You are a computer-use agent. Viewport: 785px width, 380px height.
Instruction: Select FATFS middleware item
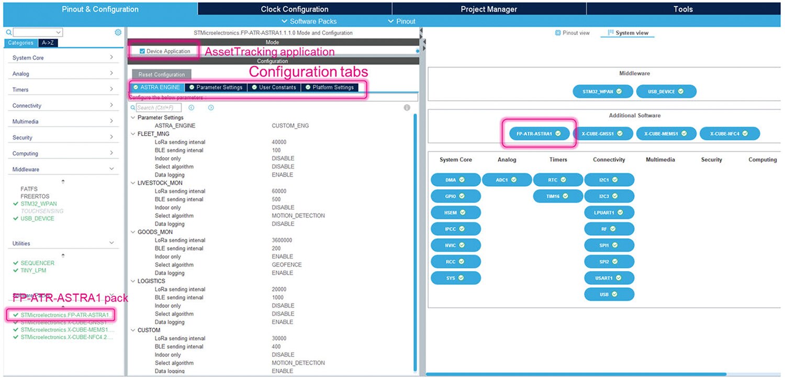tap(29, 189)
